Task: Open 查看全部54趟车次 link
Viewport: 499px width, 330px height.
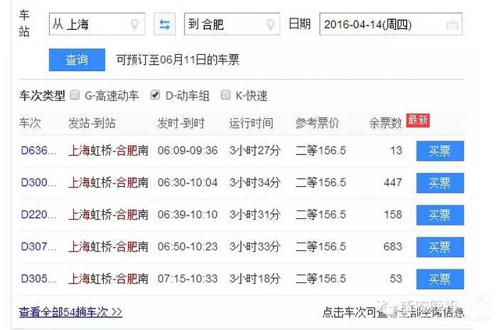Action: click(70, 312)
